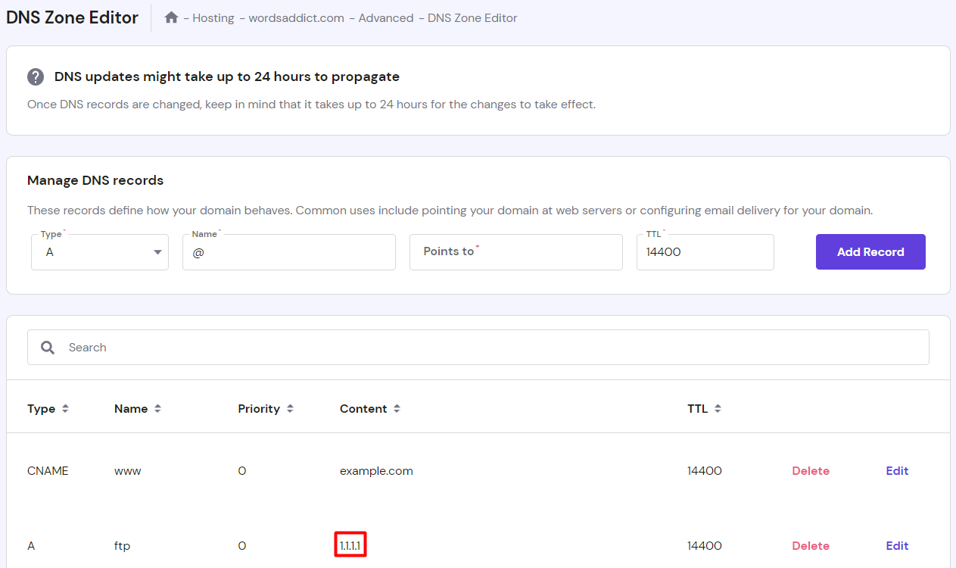This screenshot has width=956, height=568.
Task: Delete the A record for ftp
Action: 810,545
